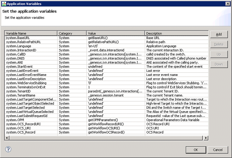Click the Up button
This screenshot has height=158, width=232.
point(219,54)
